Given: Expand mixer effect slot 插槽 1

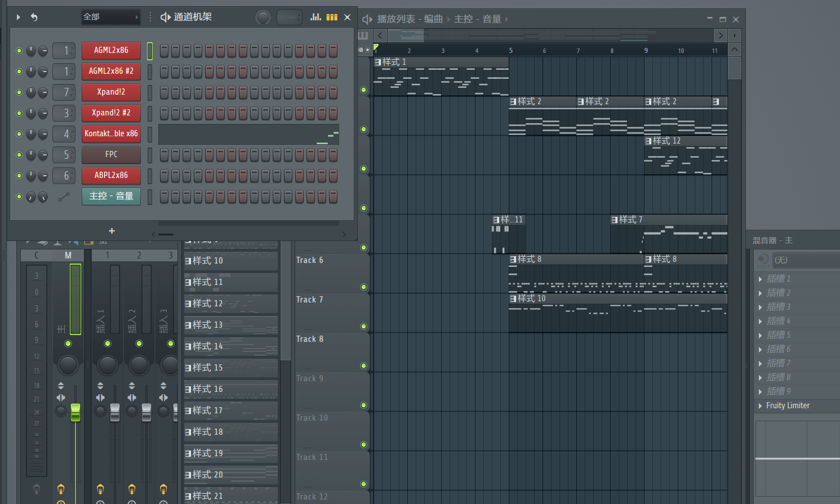Looking at the screenshot, I should pyautogui.click(x=761, y=279).
